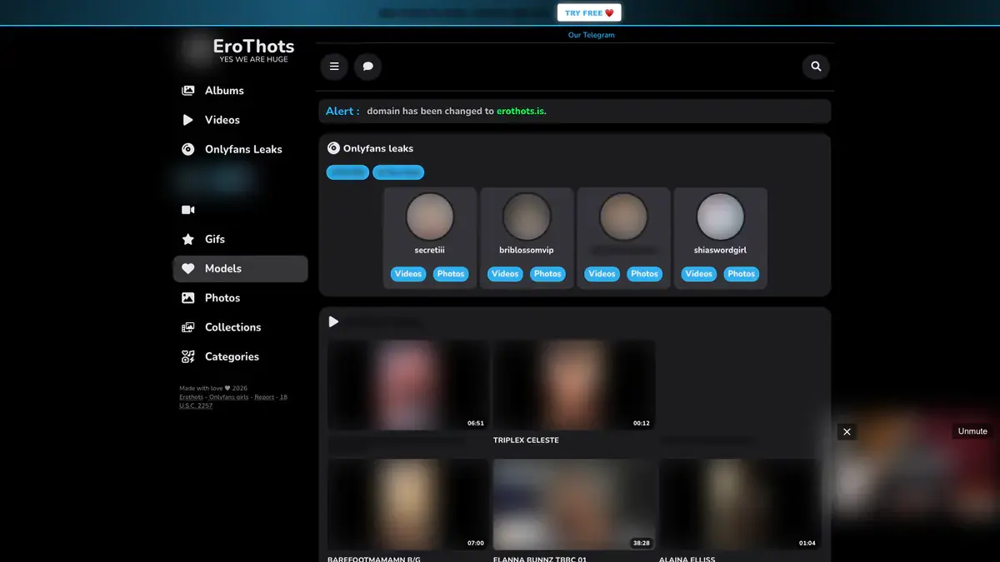Click the shiaswordgirl profile avatar
The width and height of the screenshot is (1000, 562).
(720, 216)
